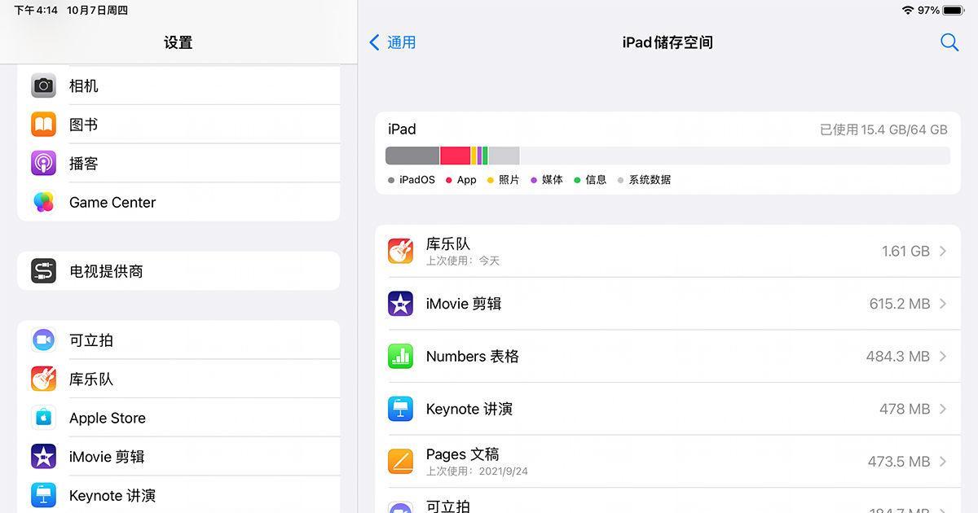Expand iMovie 剪辑 storage chevron
This screenshot has height=513, width=978.
[943, 304]
